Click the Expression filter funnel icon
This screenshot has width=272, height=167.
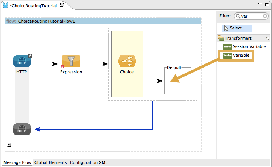pyautogui.click(x=71, y=61)
